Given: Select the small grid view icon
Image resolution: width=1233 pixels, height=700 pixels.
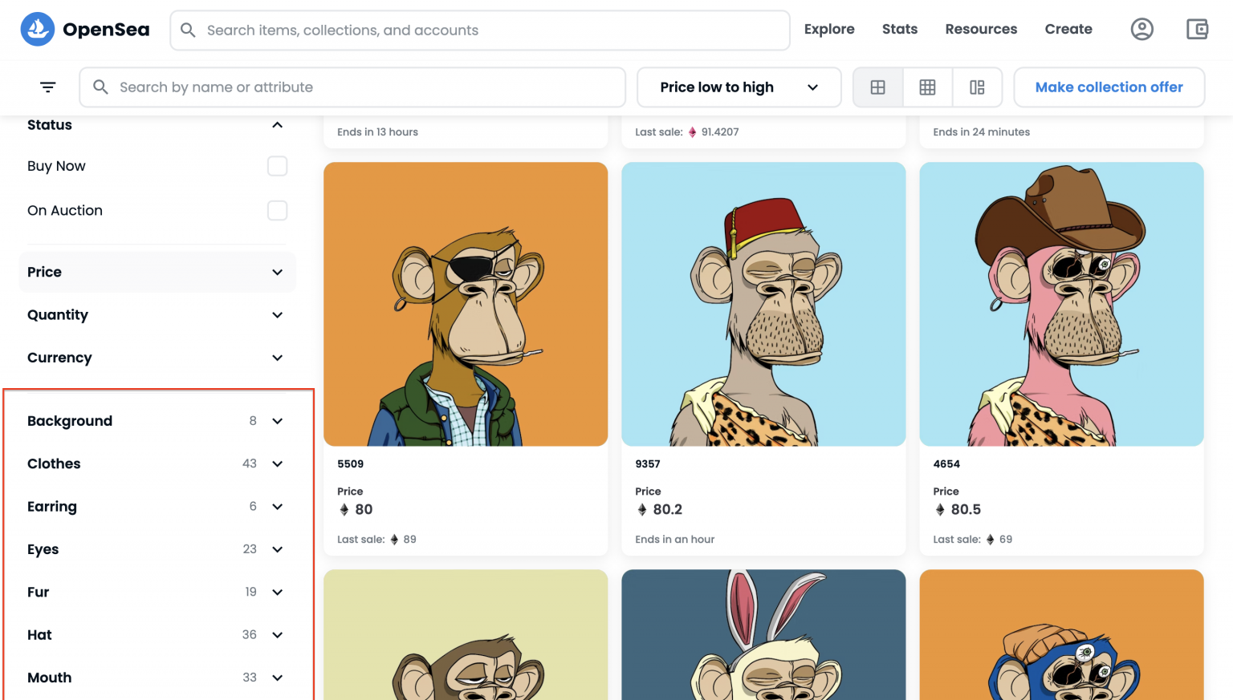Looking at the screenshot, I should (927, 87).
